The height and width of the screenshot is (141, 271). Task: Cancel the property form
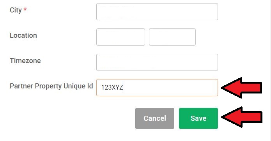click(x=155, y=118)
